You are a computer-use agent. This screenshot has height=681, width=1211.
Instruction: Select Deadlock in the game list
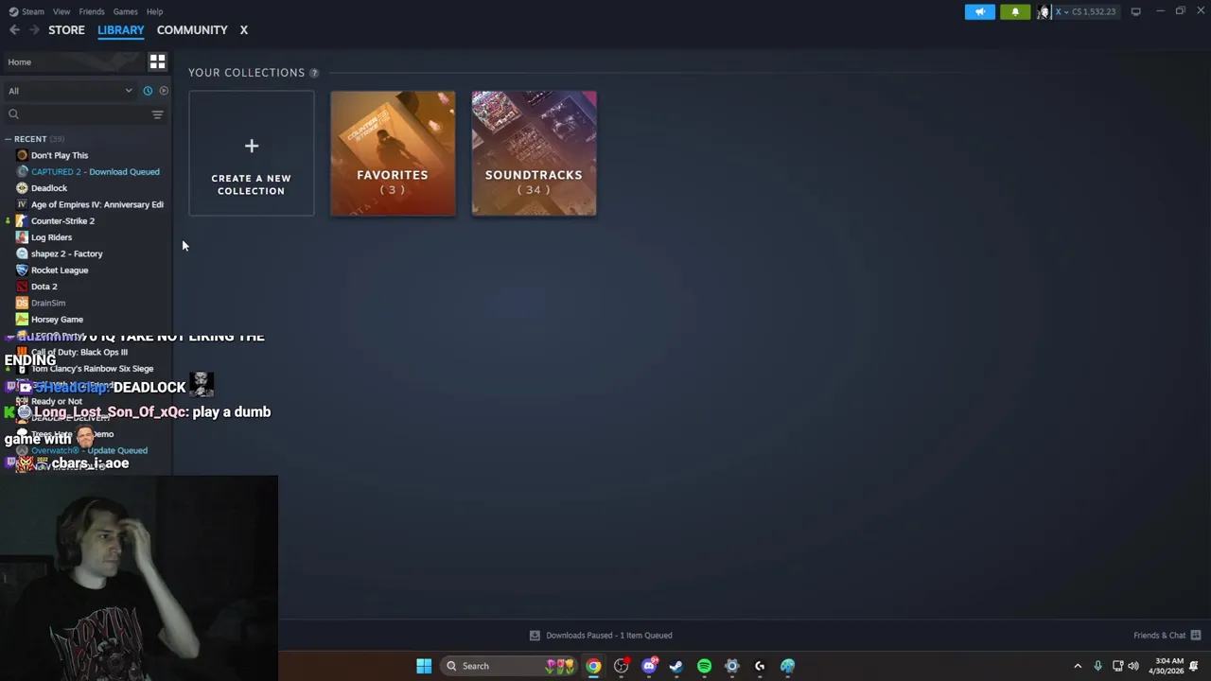coord(49,188)
